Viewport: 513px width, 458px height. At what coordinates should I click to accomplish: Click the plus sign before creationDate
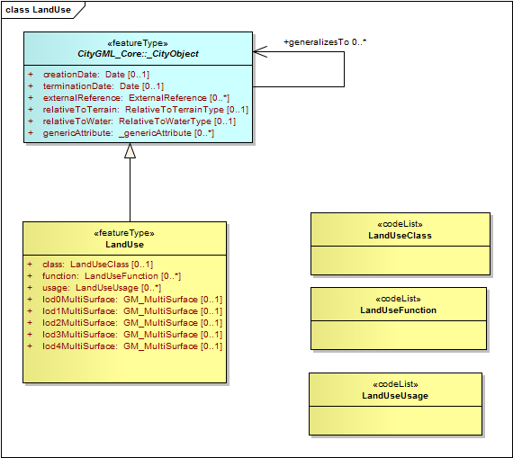tap(31, 75)
